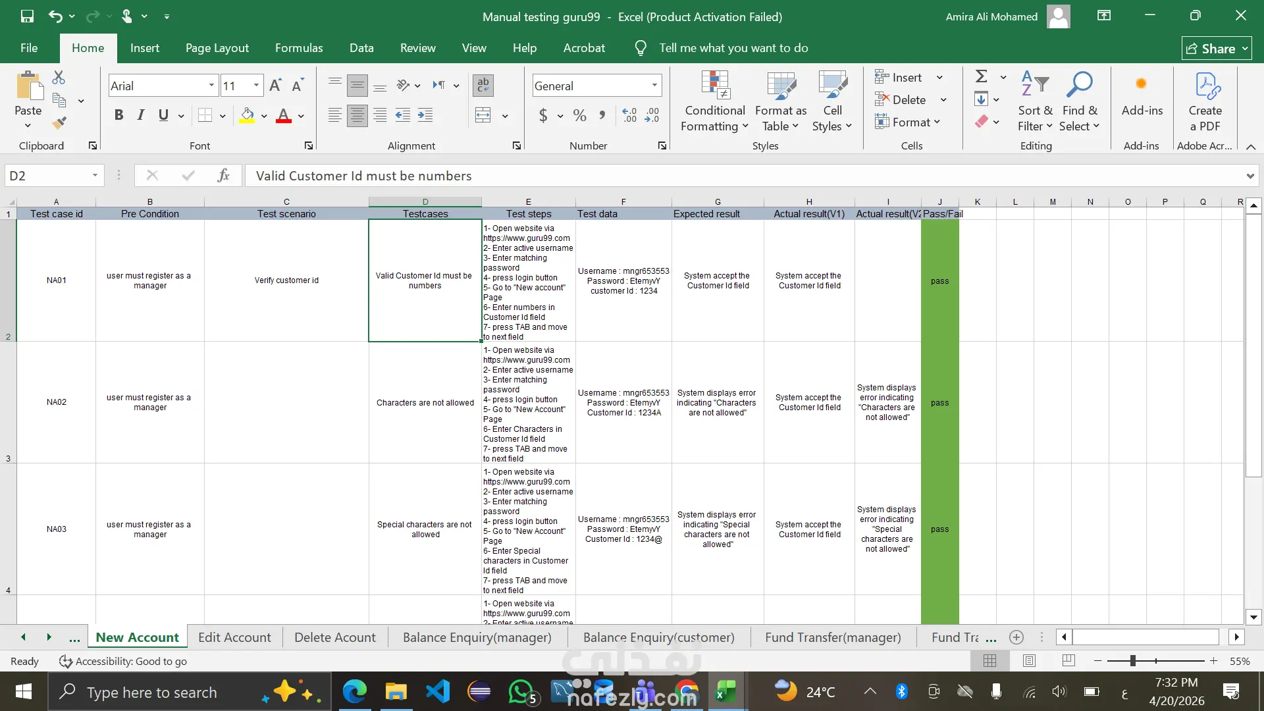Open Find & Select
This screenshot has height=711, width=1264.
(x=1080, y=101)
